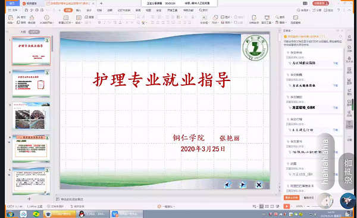
Task: Toggle normal view in status bar
Action: pyautogui.click(x=261, y=206)
